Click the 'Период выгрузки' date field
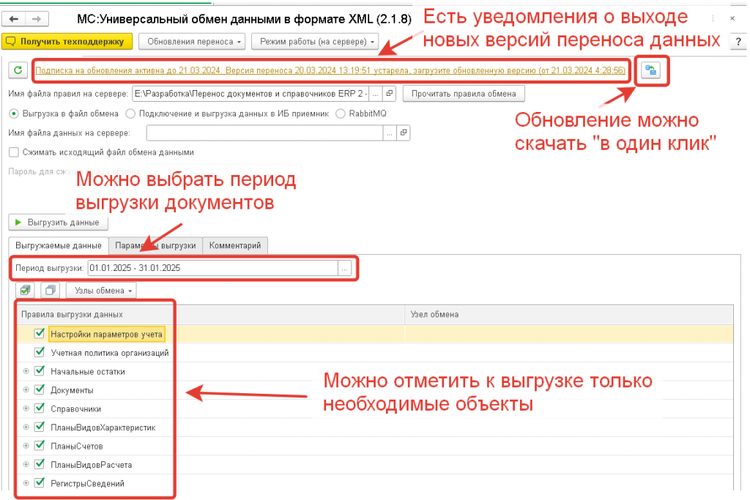Screen dimensions: 750x500 (213, 268)
